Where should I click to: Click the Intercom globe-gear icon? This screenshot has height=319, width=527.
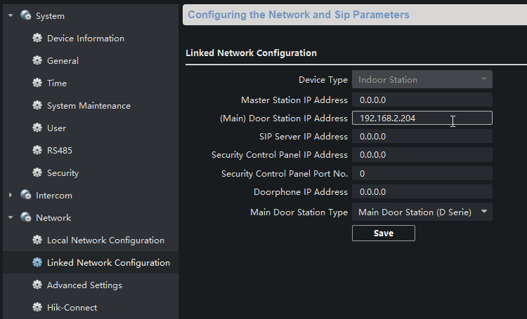[x=26, y=196]
